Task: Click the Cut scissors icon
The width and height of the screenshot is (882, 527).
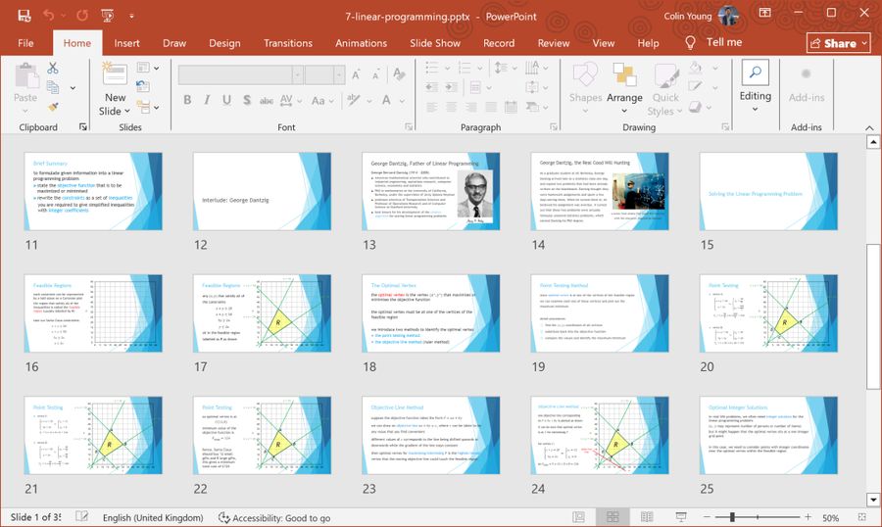Action: coord(53,68)
